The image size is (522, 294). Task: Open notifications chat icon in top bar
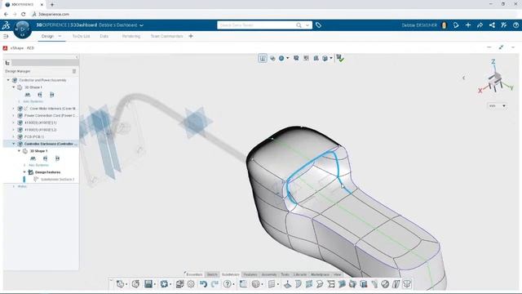coord(456,25)
